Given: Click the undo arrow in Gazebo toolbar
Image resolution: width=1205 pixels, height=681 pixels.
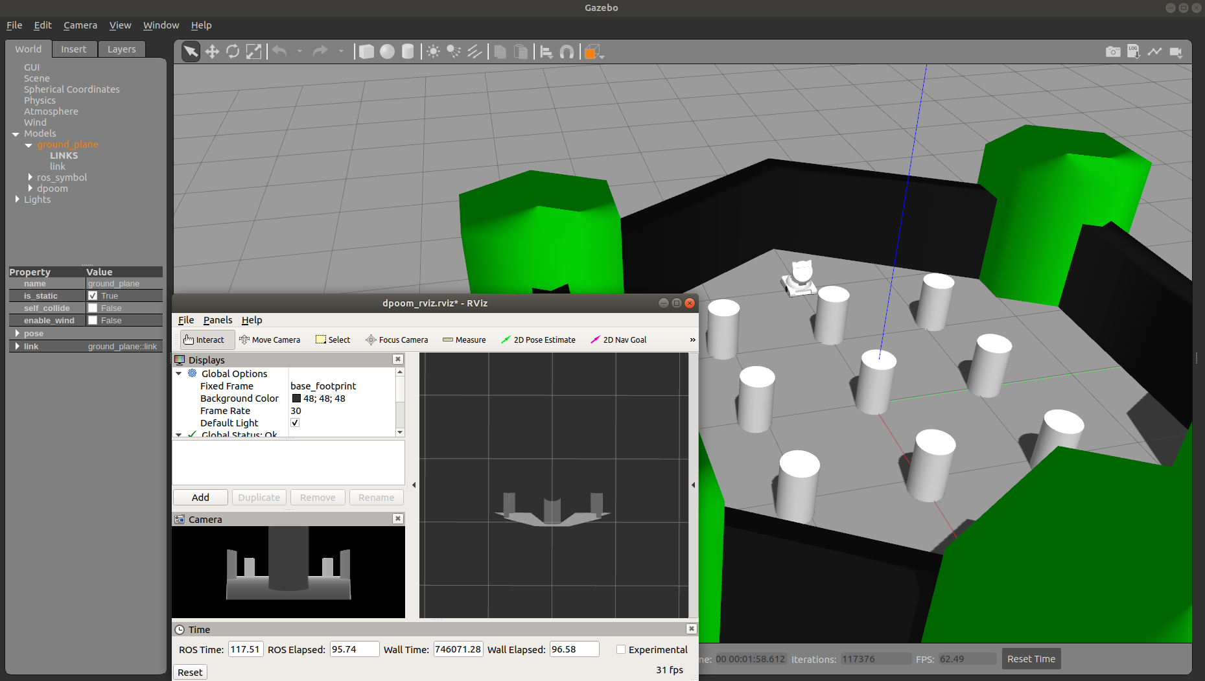Looking at the screenshot, I should 279,51.
